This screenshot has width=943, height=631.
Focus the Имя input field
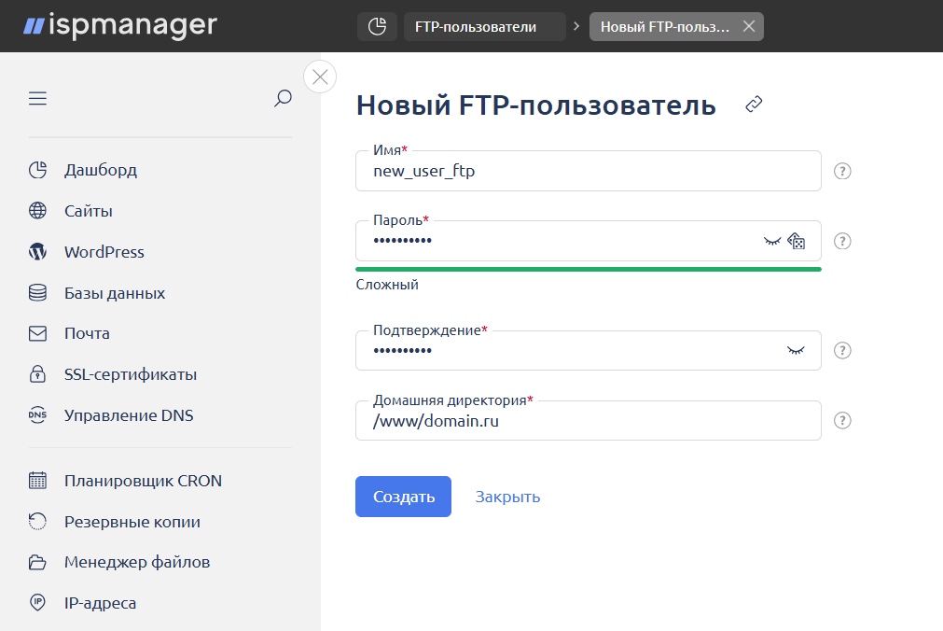588,172
